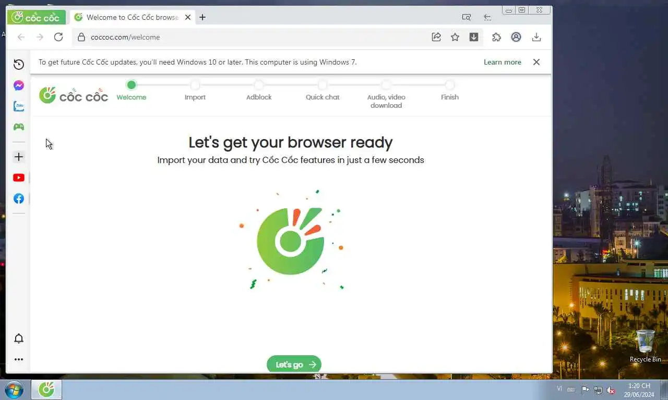The height and width of the screenshot is (400, 668).
Task: Click the back navigation arrow
Action: pos(21,37)
